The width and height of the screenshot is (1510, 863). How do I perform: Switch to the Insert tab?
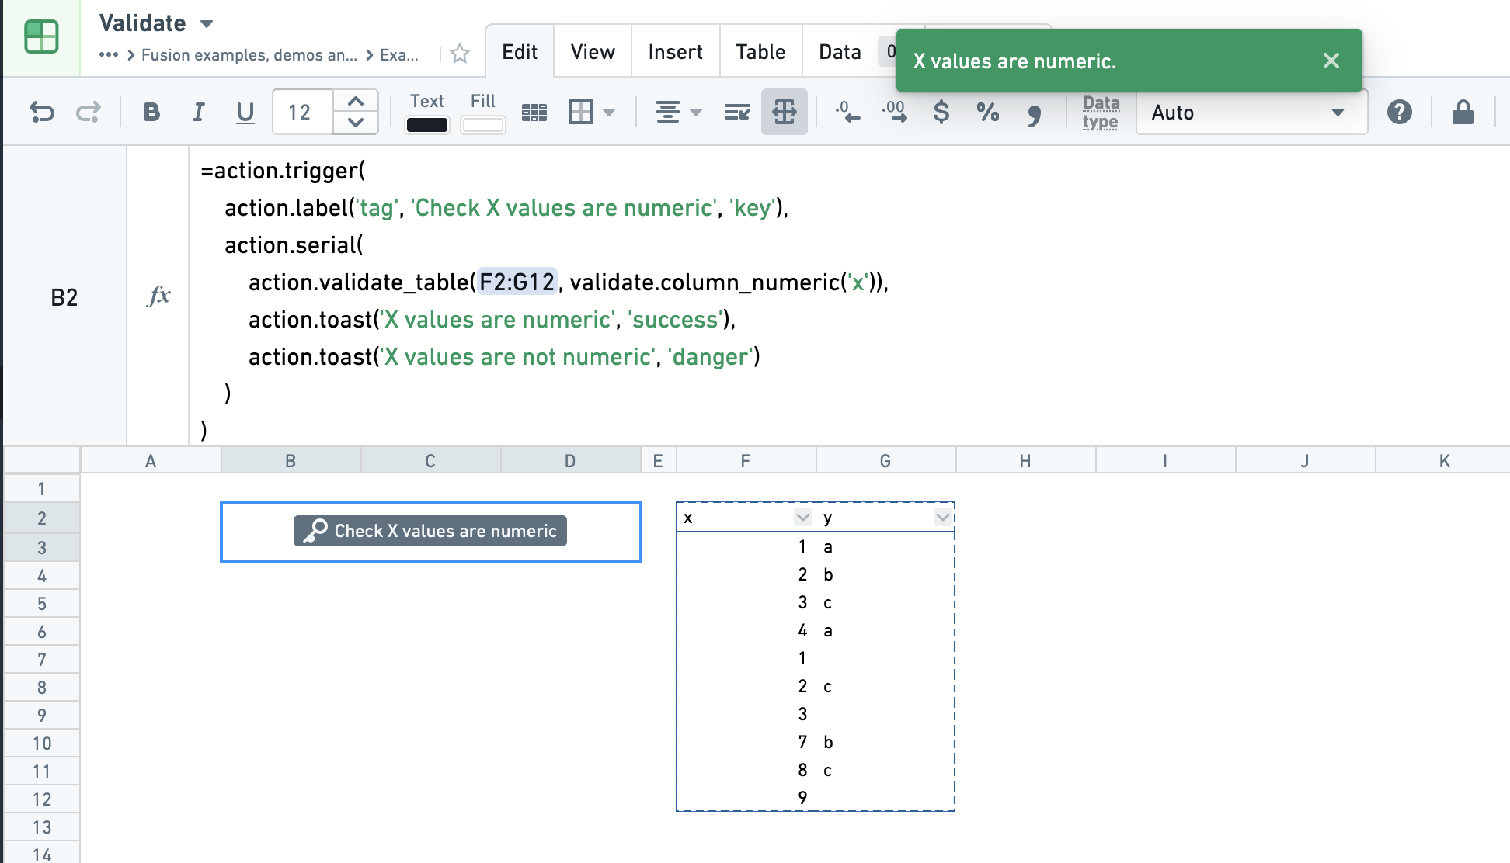[x=676, y=52]
